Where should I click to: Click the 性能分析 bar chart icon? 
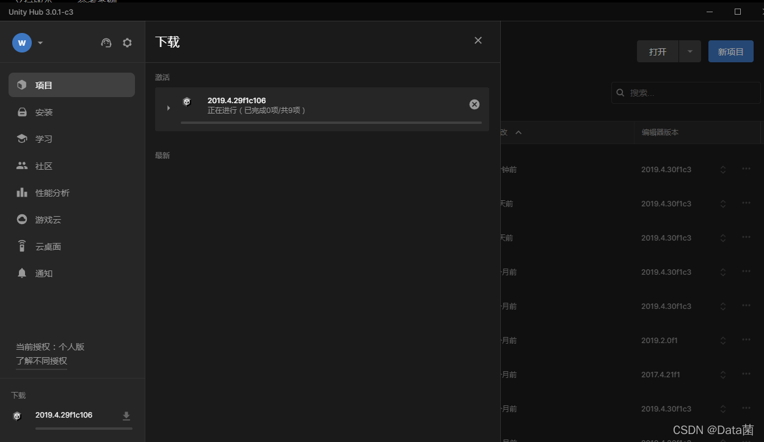tap(22, 192)
